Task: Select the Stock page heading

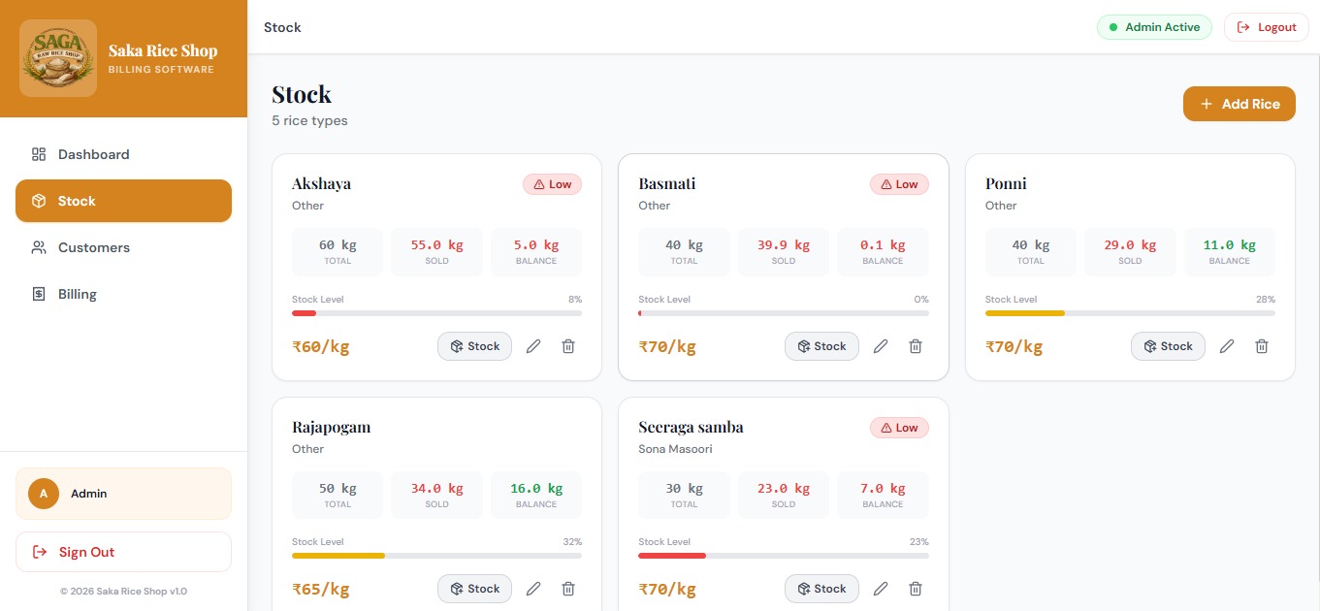Action: [x=301, y=94]
